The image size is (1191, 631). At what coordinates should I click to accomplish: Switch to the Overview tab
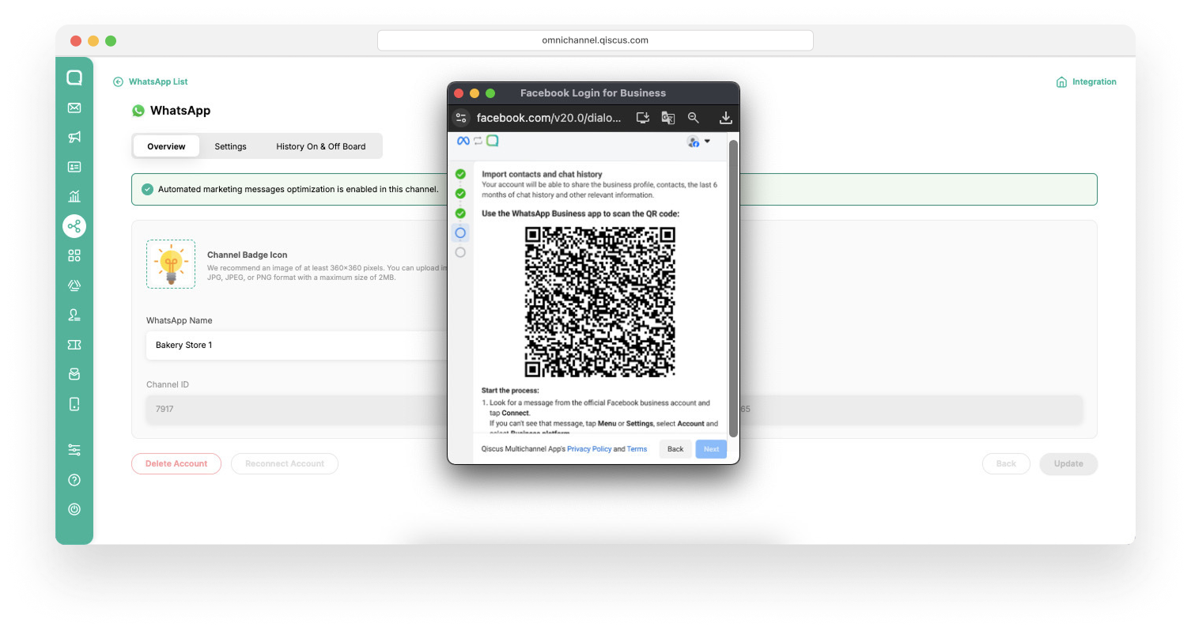[166, 146]
